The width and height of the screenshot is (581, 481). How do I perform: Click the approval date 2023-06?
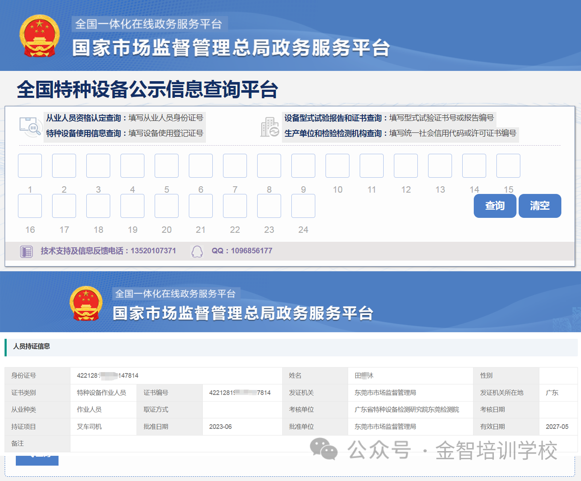220,427
